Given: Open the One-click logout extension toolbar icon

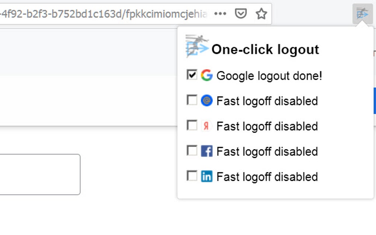Looking at the screenshot, I should 362,13.
